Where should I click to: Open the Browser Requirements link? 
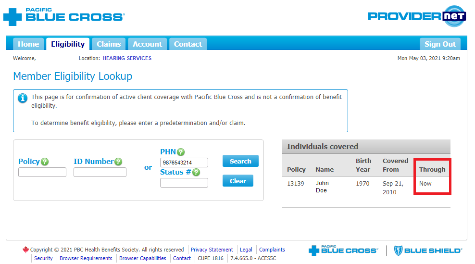[86, 258]
